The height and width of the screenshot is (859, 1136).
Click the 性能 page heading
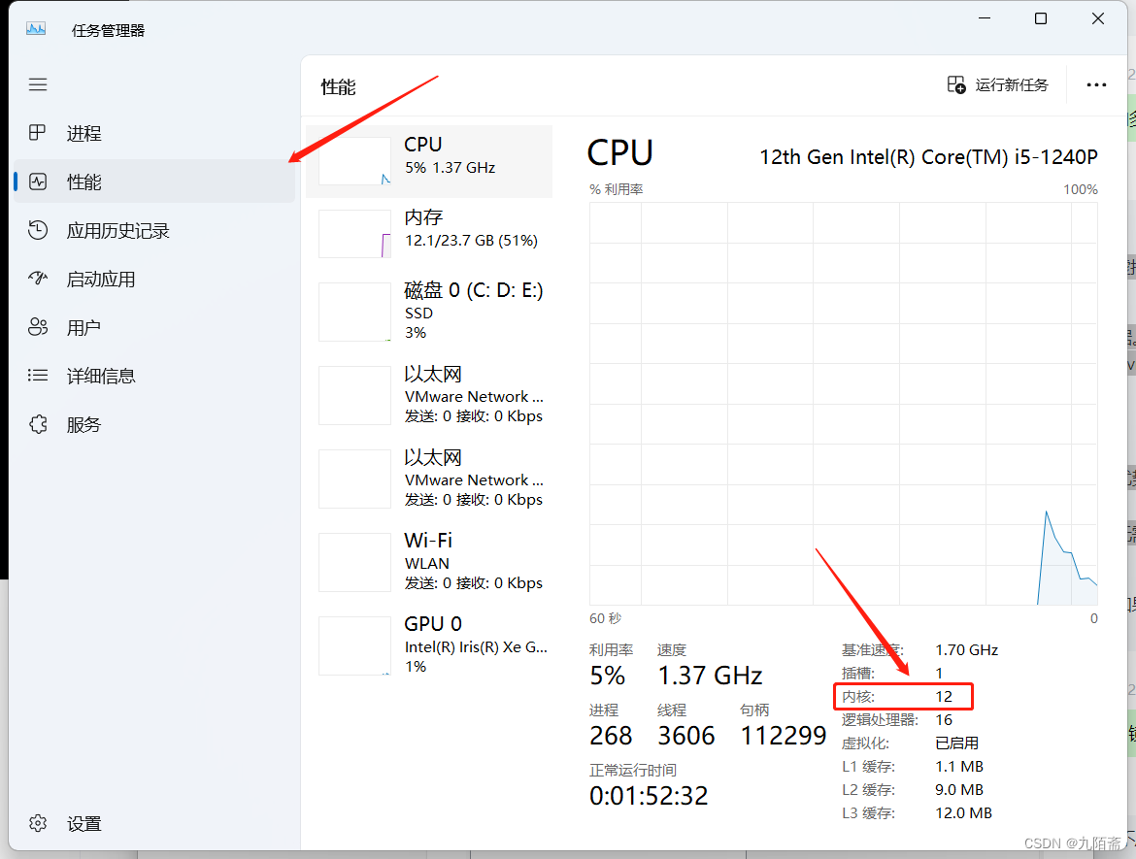pyautogui.click(x=338, y=87)
